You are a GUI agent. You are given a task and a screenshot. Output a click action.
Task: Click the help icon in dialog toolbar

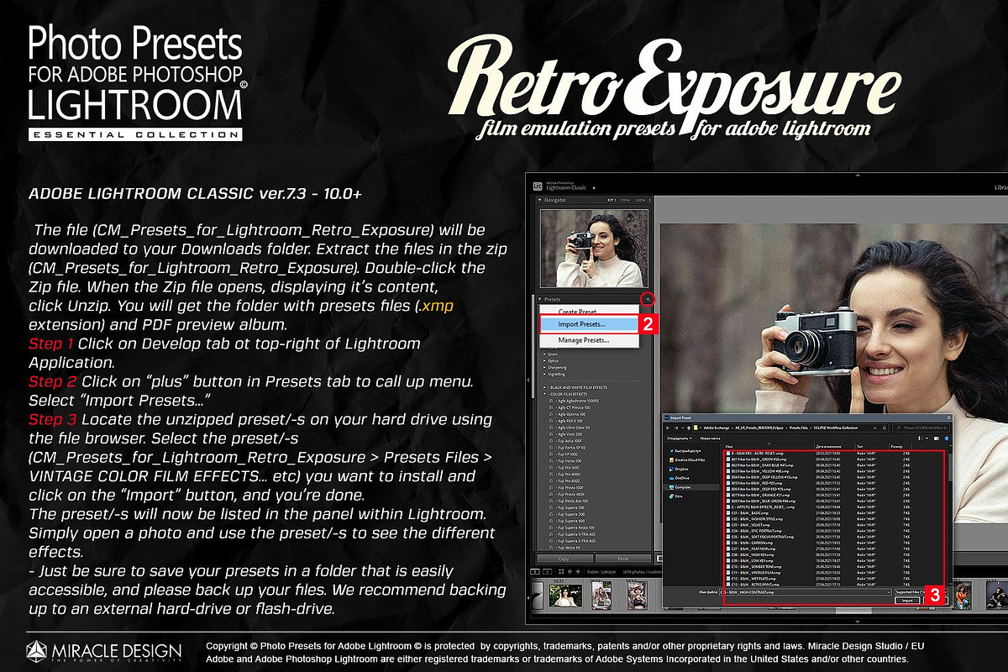947,438
